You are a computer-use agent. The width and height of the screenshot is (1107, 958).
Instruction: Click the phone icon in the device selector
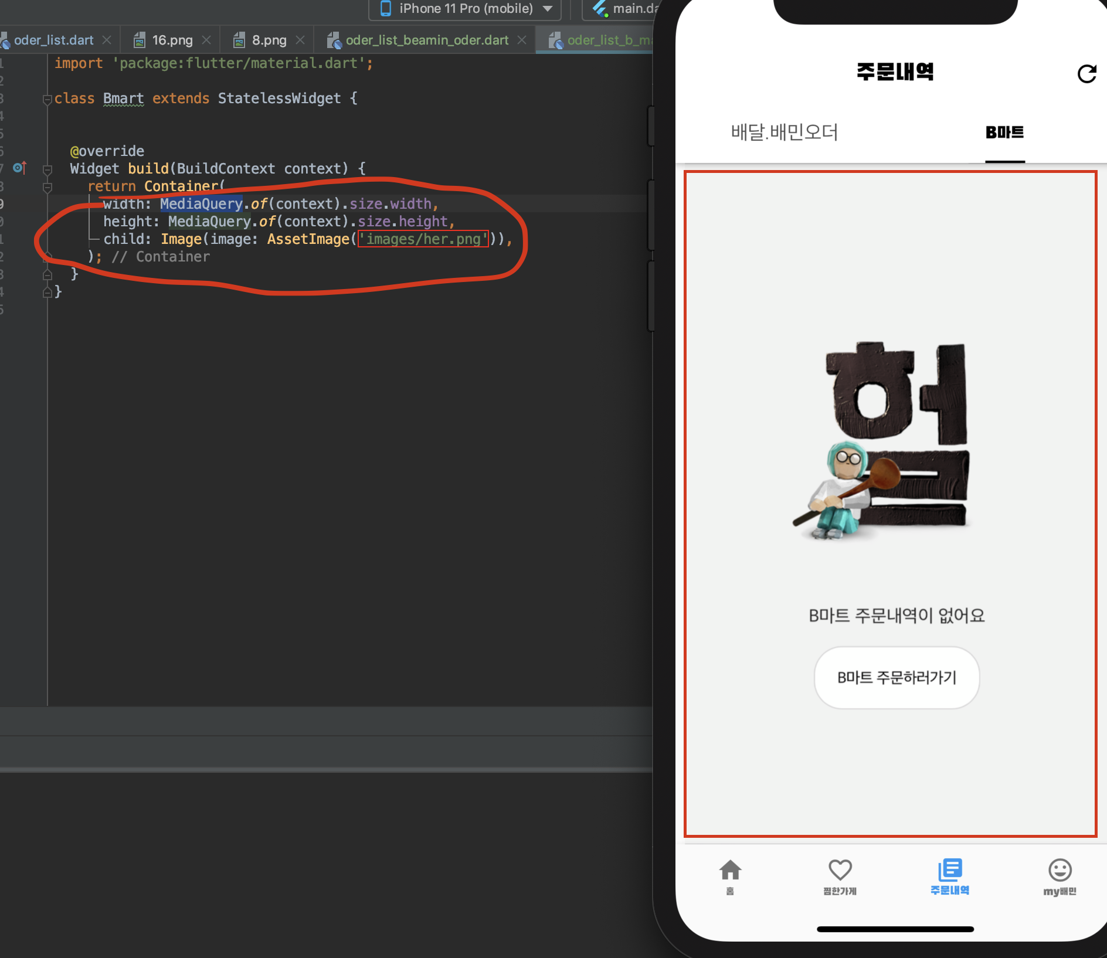[x=386, y=8]
